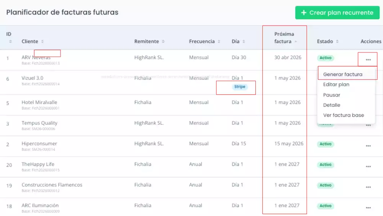Open actions menu for ARV Neveras row
Viewport: 383px width, 216px height.
[368, 60]
